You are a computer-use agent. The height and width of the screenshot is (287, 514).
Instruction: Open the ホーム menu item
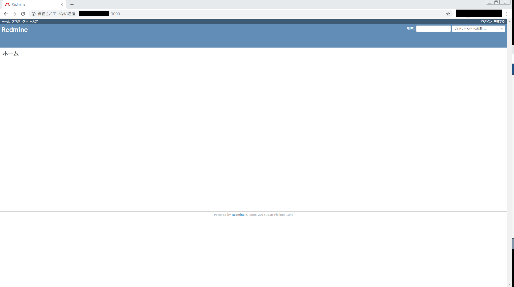pyautogui.click(x=5, y=22)
